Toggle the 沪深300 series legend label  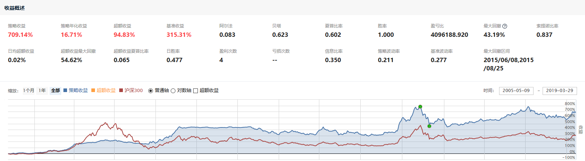[134, 91]
